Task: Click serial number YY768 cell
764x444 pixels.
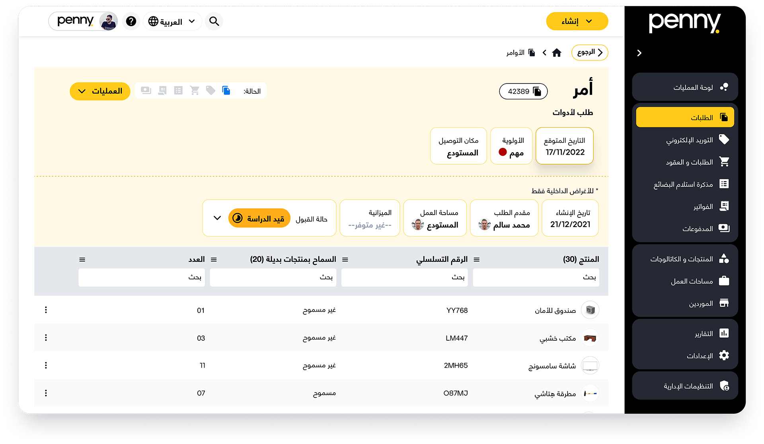Action: click(457, 310)
